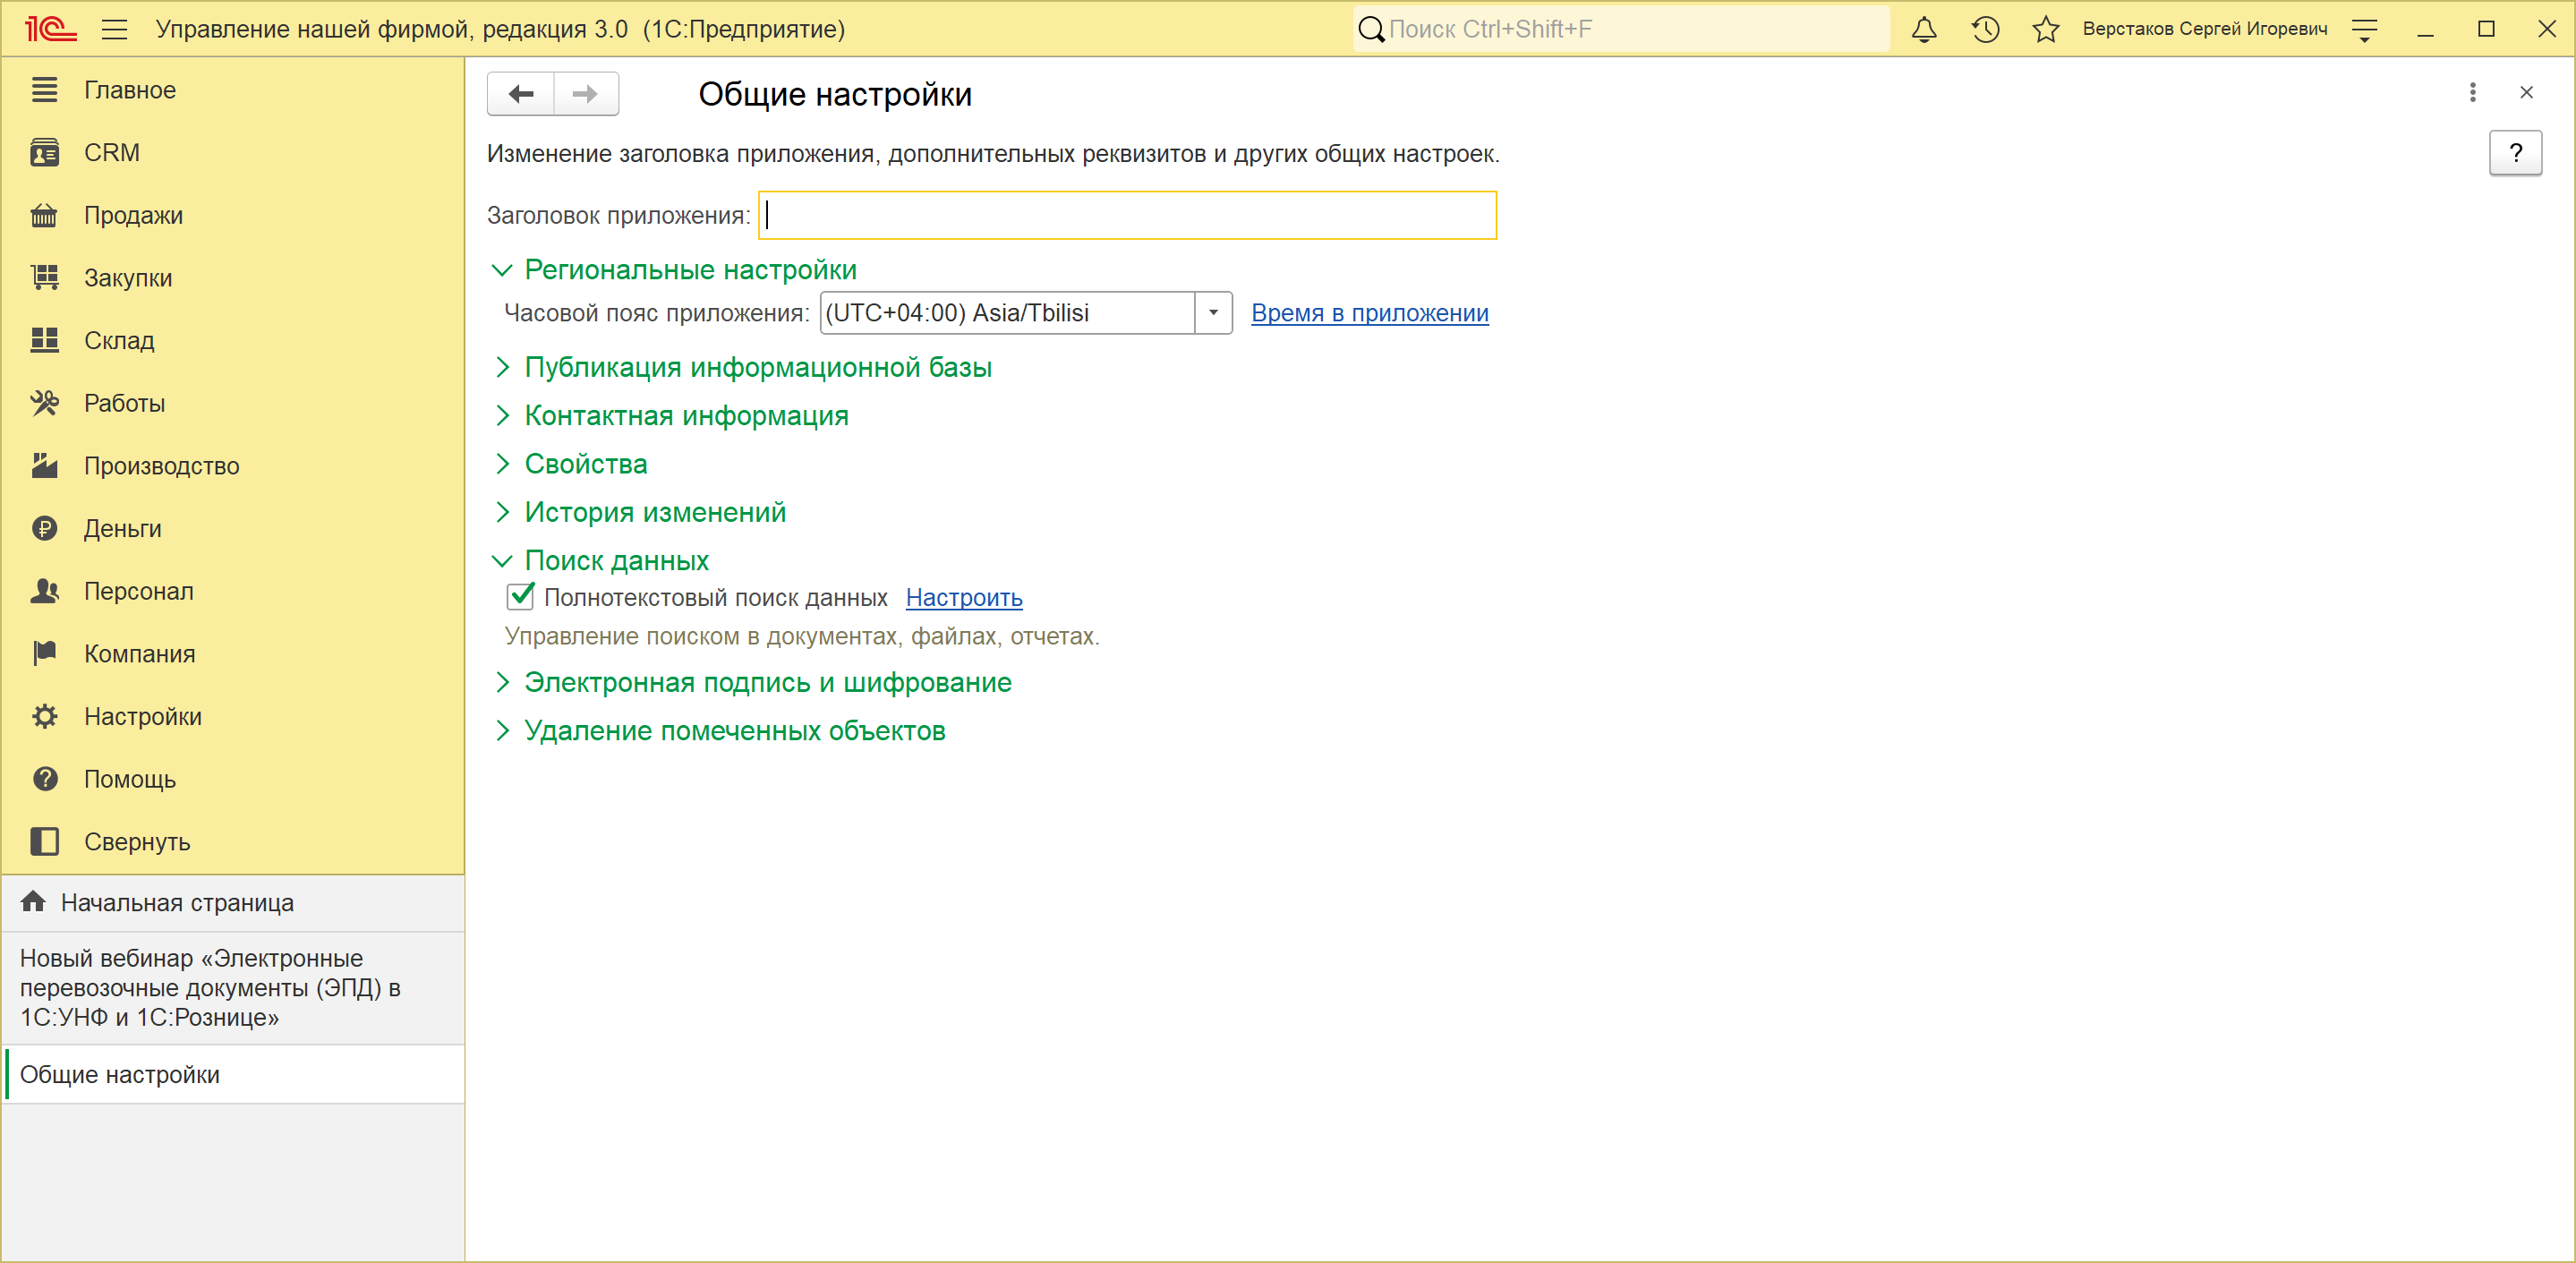Open favorites star icon
The image size is (2576, 1263).
click(2046, 29)
